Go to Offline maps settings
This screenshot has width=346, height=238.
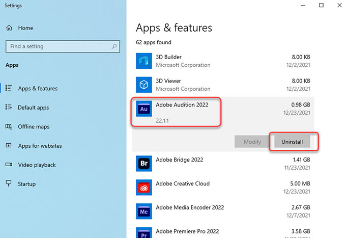[x=34, y=126]
